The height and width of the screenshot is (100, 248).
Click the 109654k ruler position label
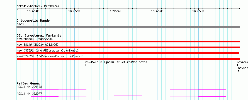(33, 11)
